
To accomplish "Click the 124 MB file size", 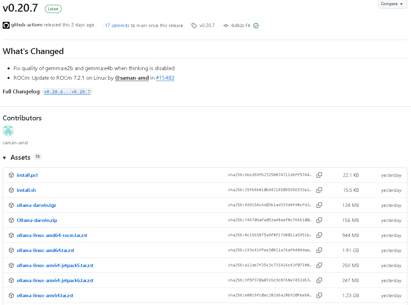I will [x=351, y=205].
